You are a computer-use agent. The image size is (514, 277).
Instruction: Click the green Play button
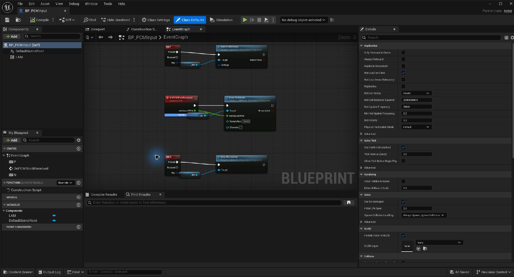pos(245,20)
